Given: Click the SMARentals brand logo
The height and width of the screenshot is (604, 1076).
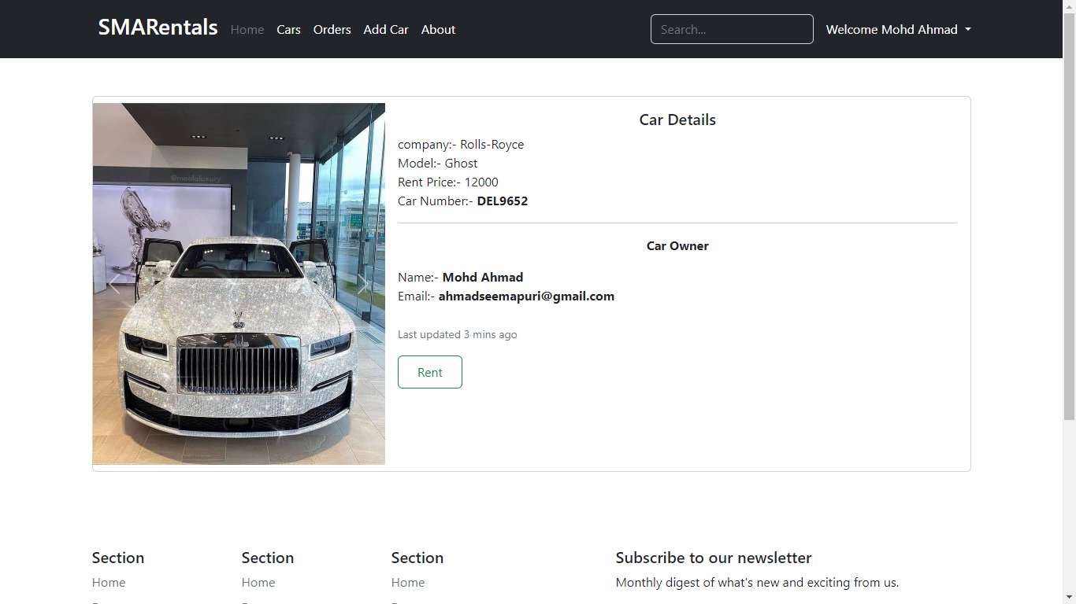Looking at the screenshot, I should (158, 28).
